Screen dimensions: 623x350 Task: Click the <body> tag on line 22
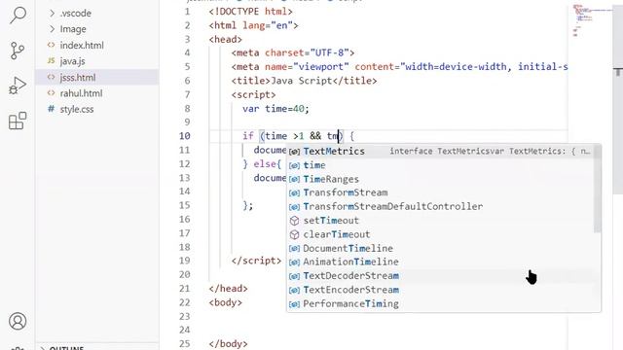[x=225, y=302]
